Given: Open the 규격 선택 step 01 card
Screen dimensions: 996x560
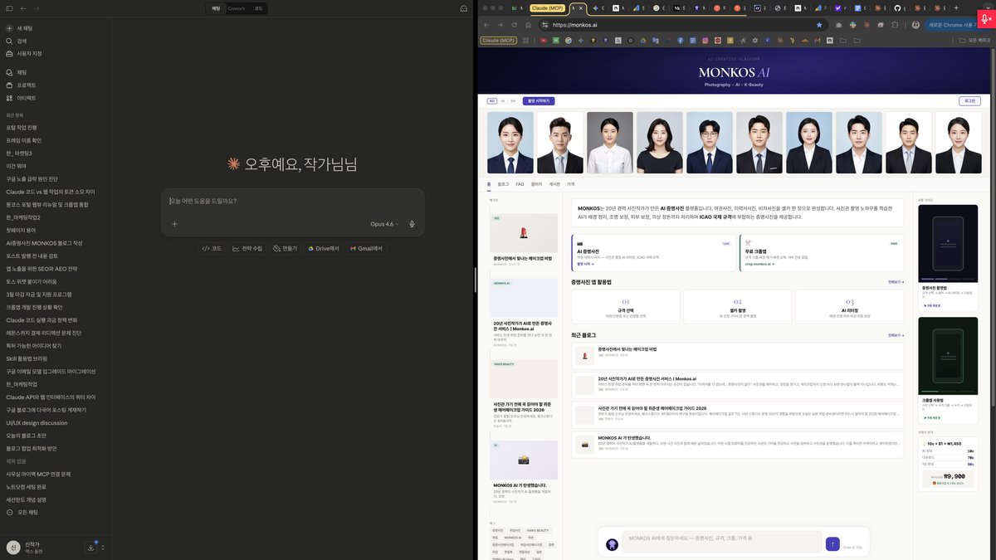Looking at the screenshot, I should 625,306.
